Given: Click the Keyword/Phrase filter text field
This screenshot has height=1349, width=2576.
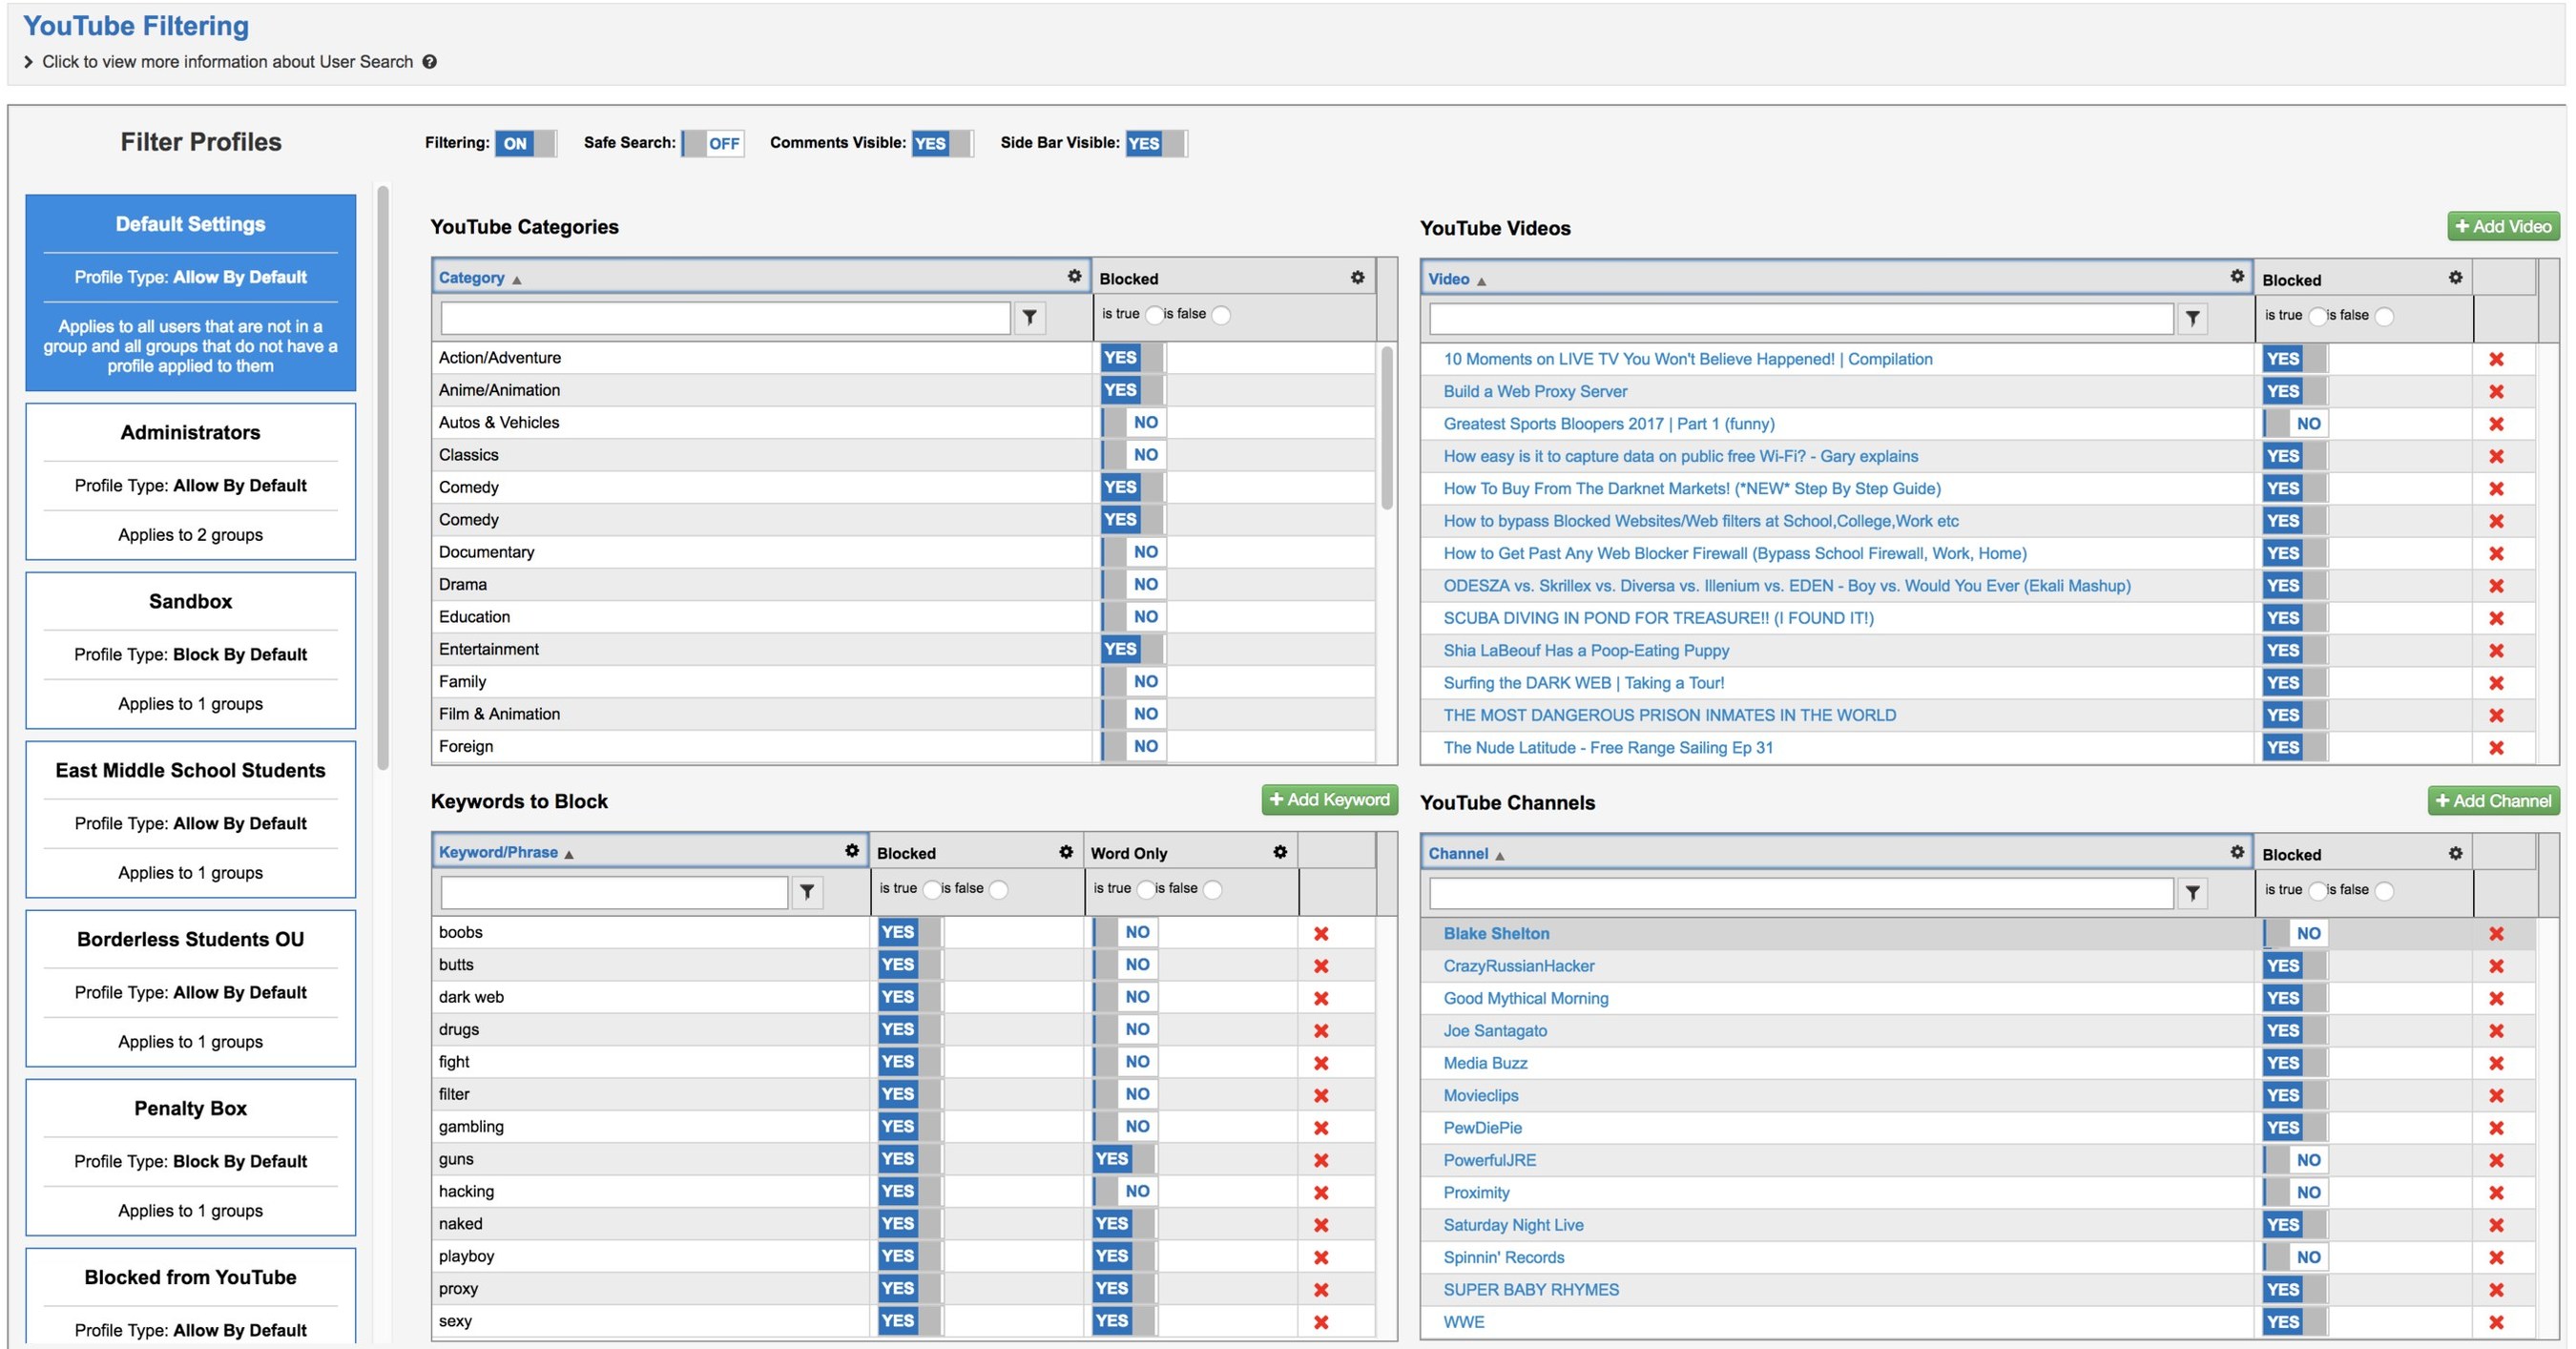Looking at the screenshot, I should coord(613,892).
